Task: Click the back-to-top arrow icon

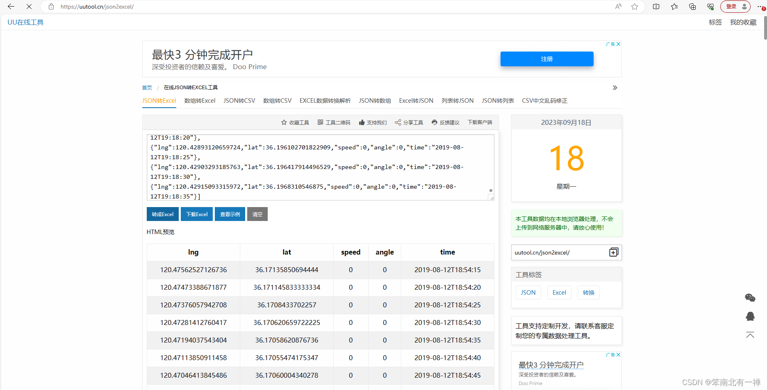Action: coord(750,335)
